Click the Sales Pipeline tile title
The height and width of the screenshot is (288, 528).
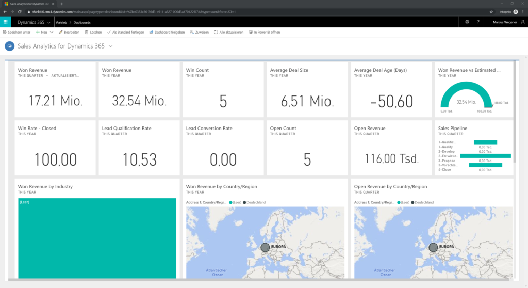point(453,128)
